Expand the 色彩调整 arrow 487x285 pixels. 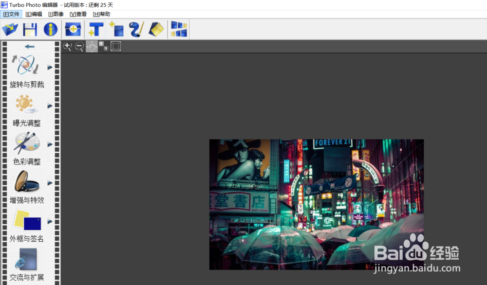click(x=50, y=144)
